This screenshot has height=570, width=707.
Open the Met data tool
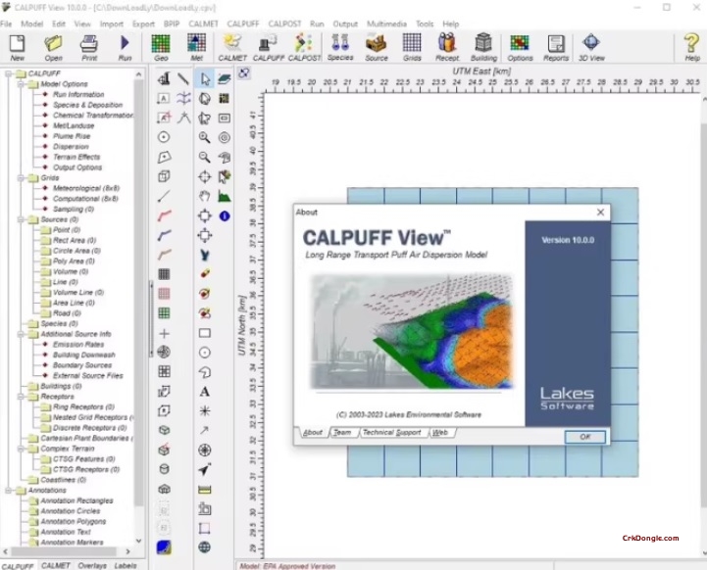(197, 47)
